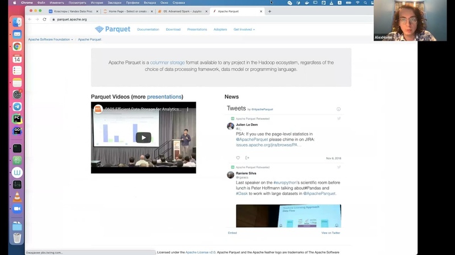455x255 pixels.
Task: Click the Parquet logo
Action: point(113,29)
